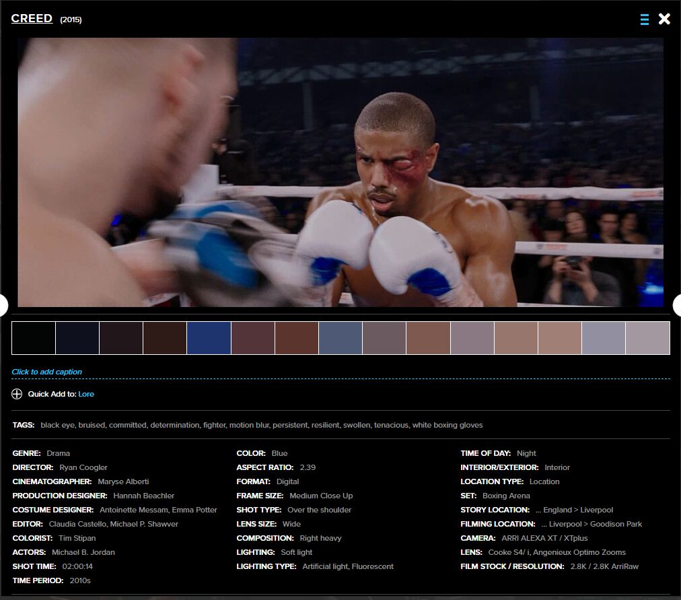Advance to the next shot using right arrow
This screenshot has width=681, height=600.
coord(677,305)
